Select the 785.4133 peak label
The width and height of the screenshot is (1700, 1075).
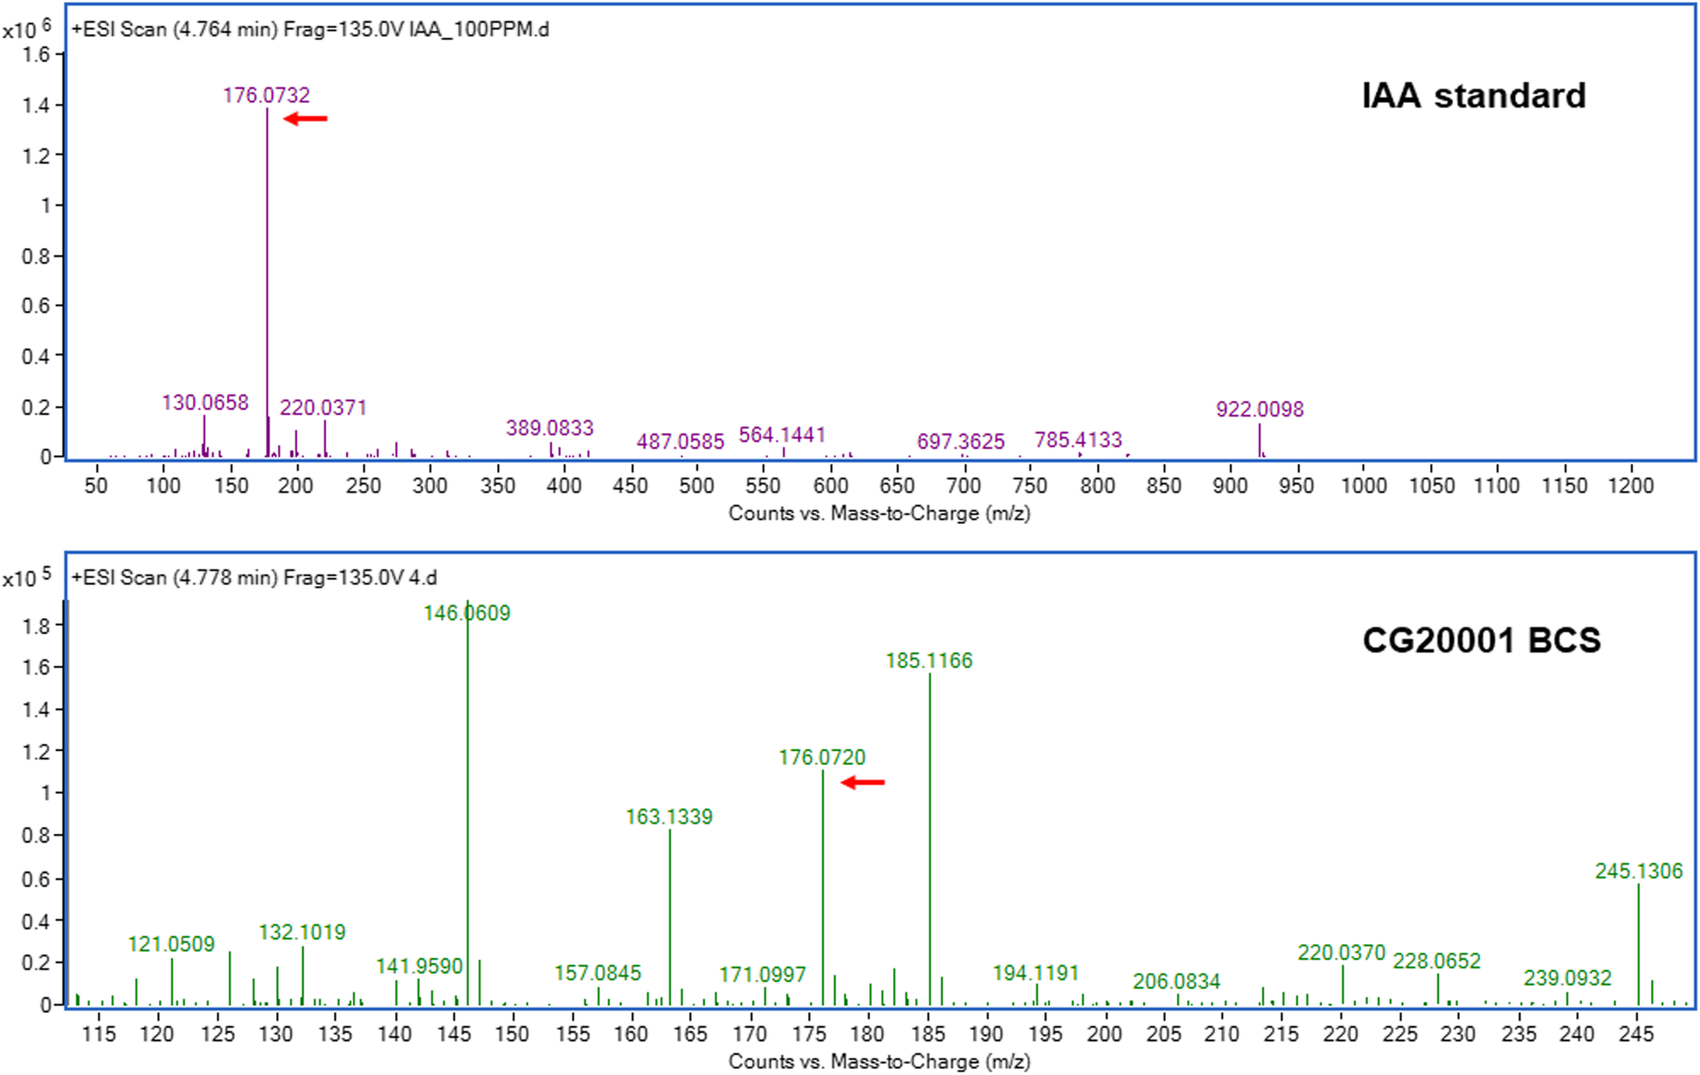[1078, 440]
